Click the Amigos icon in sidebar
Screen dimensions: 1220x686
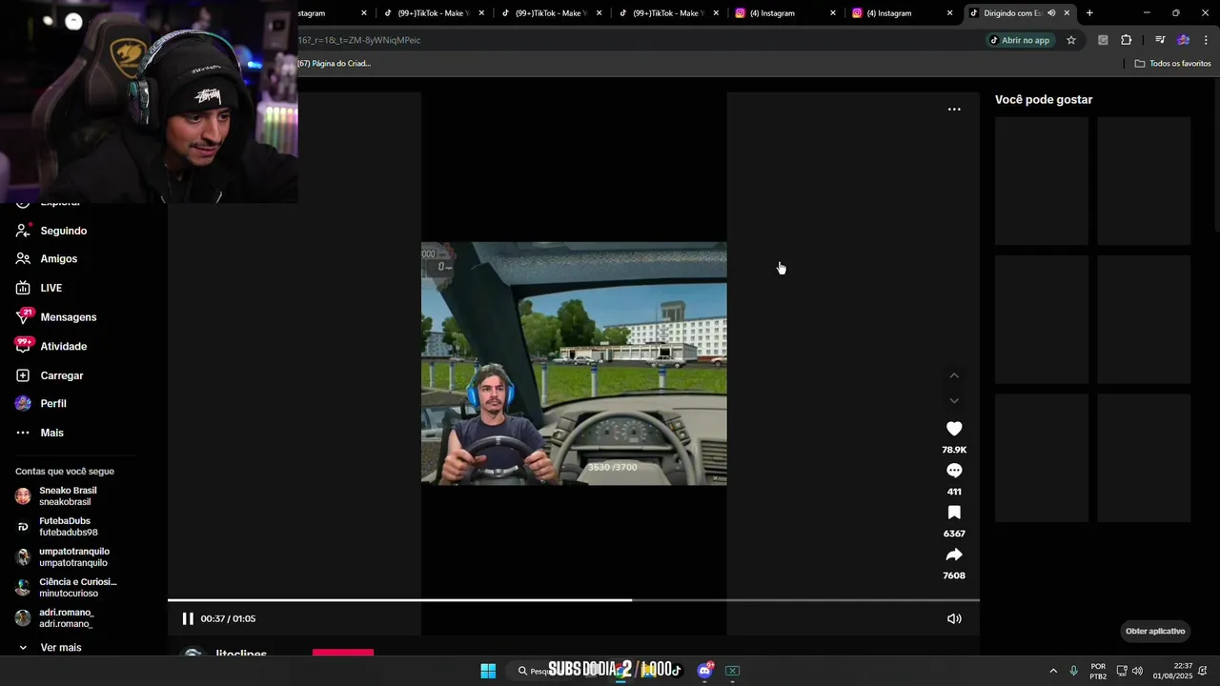click(x=23, y=259)
